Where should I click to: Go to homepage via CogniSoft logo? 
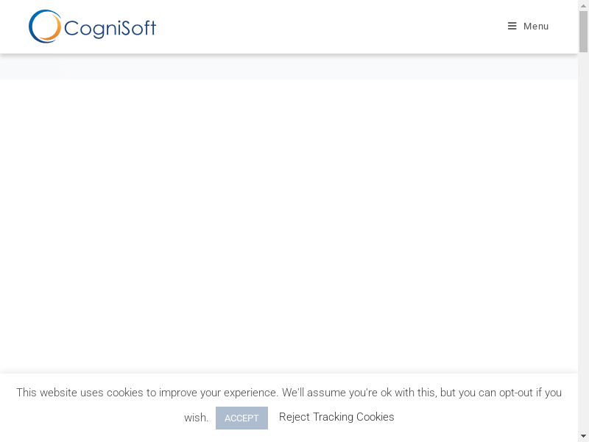click(x=92, y=27)
